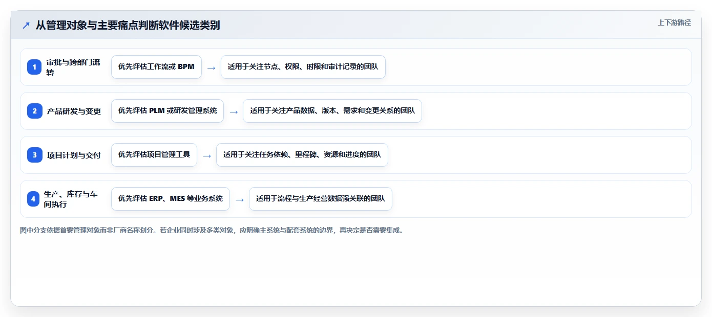Viewport: 712px width, 317px height.
Task: Click the arrow icon beside the title
Action: [26, 25]
